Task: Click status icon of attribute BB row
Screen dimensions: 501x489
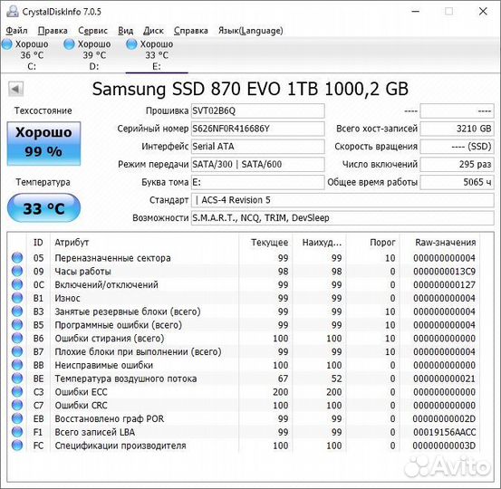Action: tap(17, 365)
